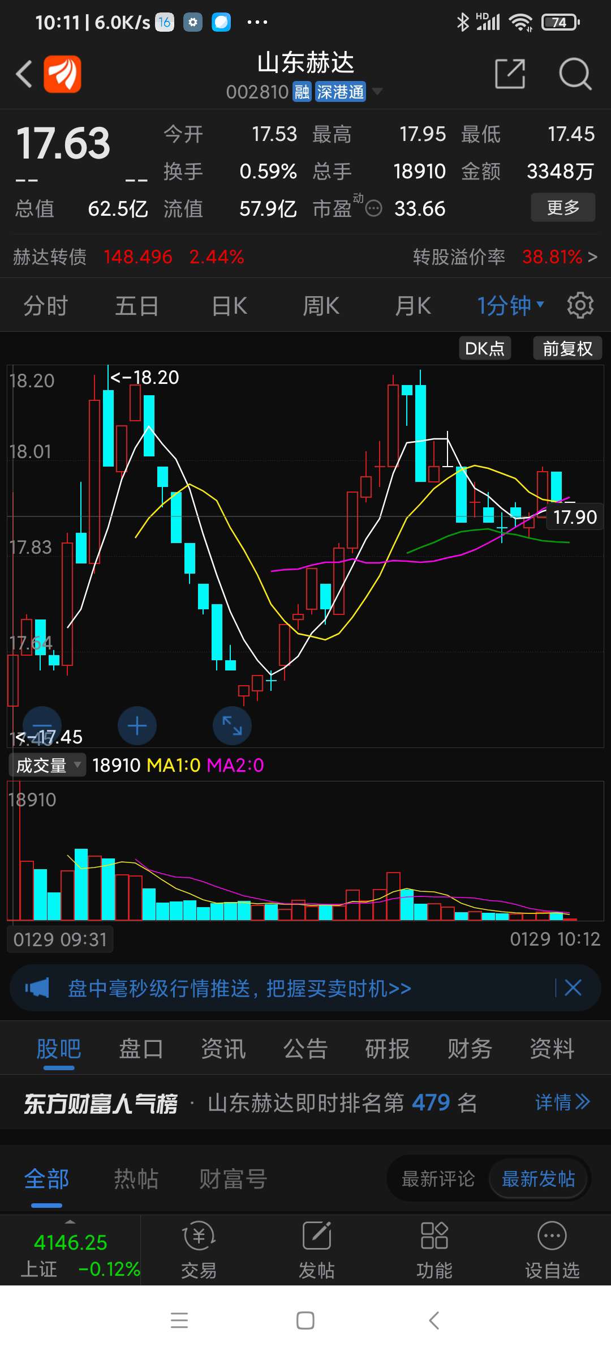611x1359 pixels.
Task: Open the 公告 tab
Action: 305,1049
